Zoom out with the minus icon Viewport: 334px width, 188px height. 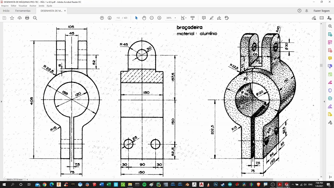click(152, 18)
